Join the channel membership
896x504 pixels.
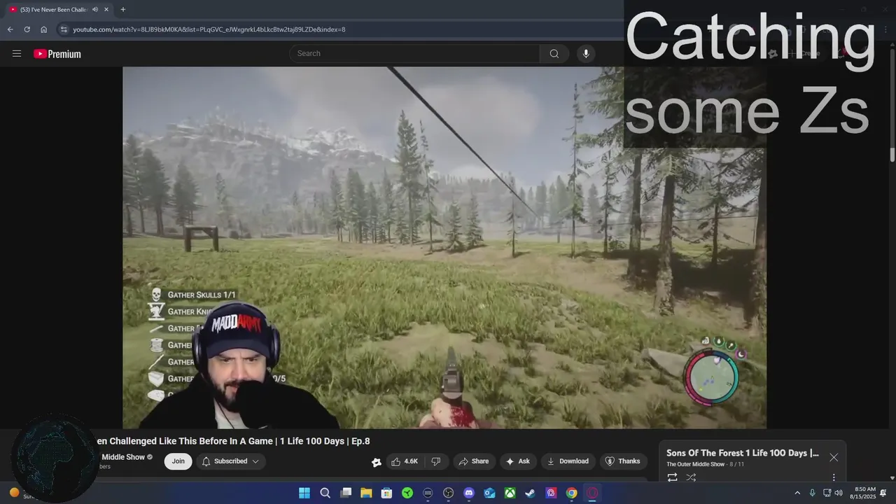(178, 461)
